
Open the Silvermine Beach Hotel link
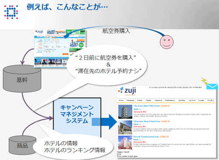(152, 121)
